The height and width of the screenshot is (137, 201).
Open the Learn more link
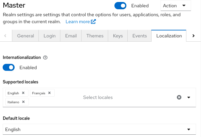pos(81,22)
